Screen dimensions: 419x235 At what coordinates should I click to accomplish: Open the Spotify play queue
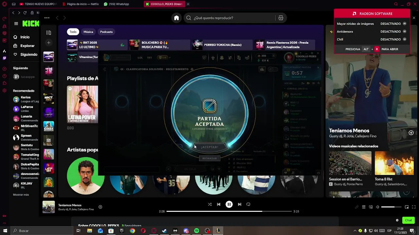coord(364,207)
